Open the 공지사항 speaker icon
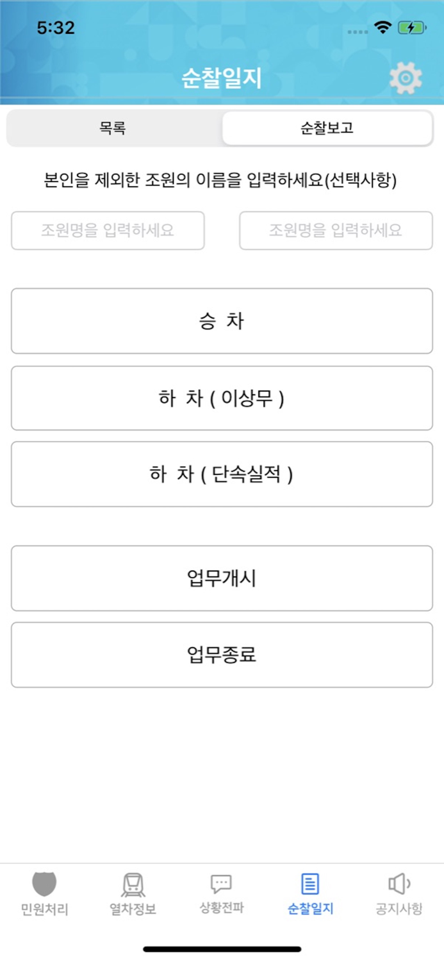This screenshot has height=962, width=444. point(399,885)
